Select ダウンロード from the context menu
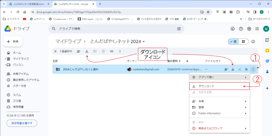Screen dimensions: 272x136 (x=206, y=86)
